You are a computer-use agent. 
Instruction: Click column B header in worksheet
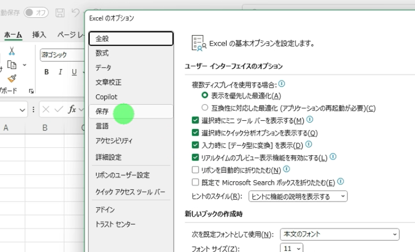45,128
